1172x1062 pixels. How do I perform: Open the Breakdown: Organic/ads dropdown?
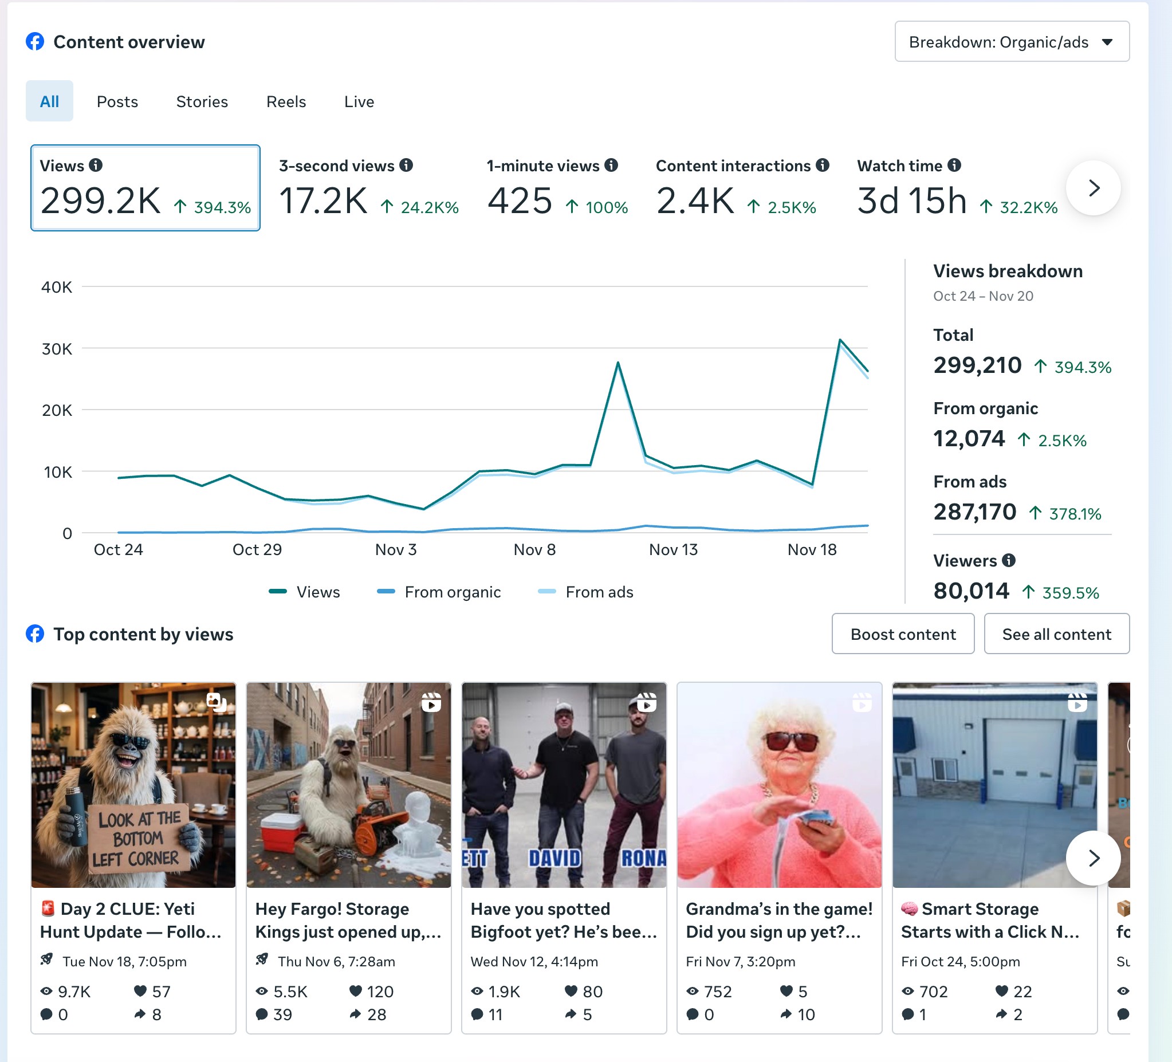pyautogui.click(x=1012, y=42)
